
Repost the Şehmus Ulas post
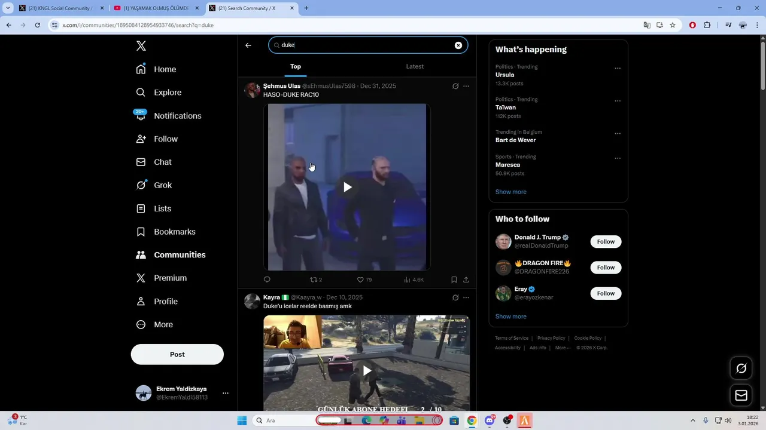pyautogui.click(x=316, y=279)
